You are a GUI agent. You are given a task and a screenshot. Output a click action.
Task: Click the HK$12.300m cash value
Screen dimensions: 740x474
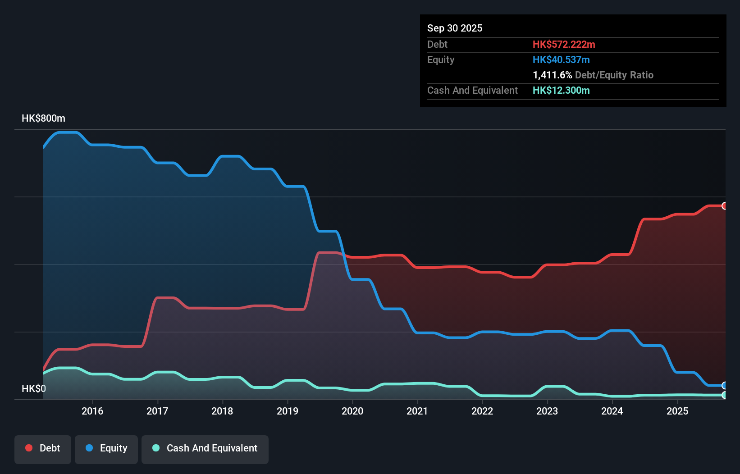561,90
